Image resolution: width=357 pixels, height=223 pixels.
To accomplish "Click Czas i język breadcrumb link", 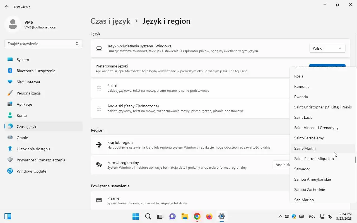I will point(110,21).
